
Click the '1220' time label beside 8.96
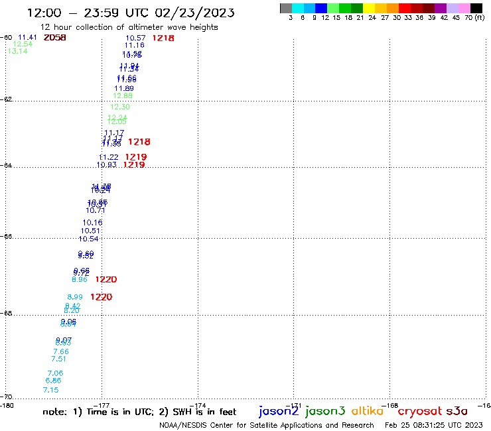(106, 279)
